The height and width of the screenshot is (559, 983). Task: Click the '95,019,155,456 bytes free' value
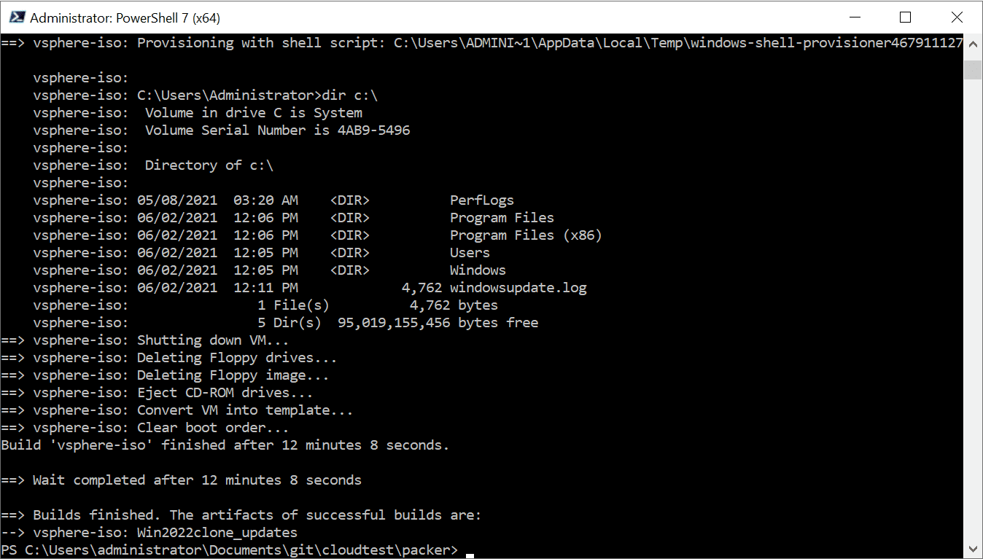point(438,323)
